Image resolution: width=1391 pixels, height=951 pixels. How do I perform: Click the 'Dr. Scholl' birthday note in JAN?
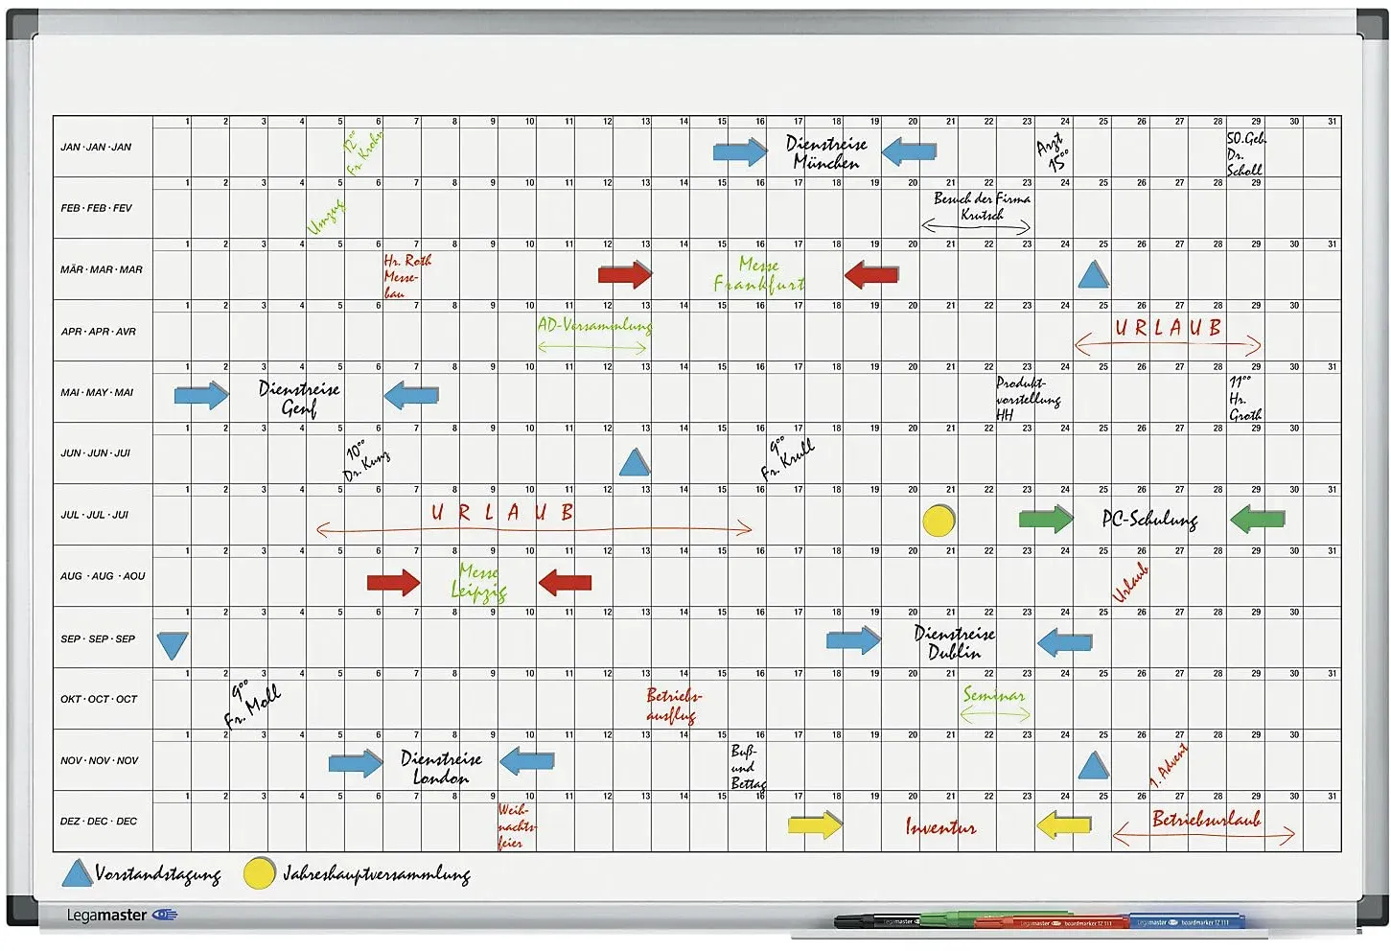[1246, 153]
